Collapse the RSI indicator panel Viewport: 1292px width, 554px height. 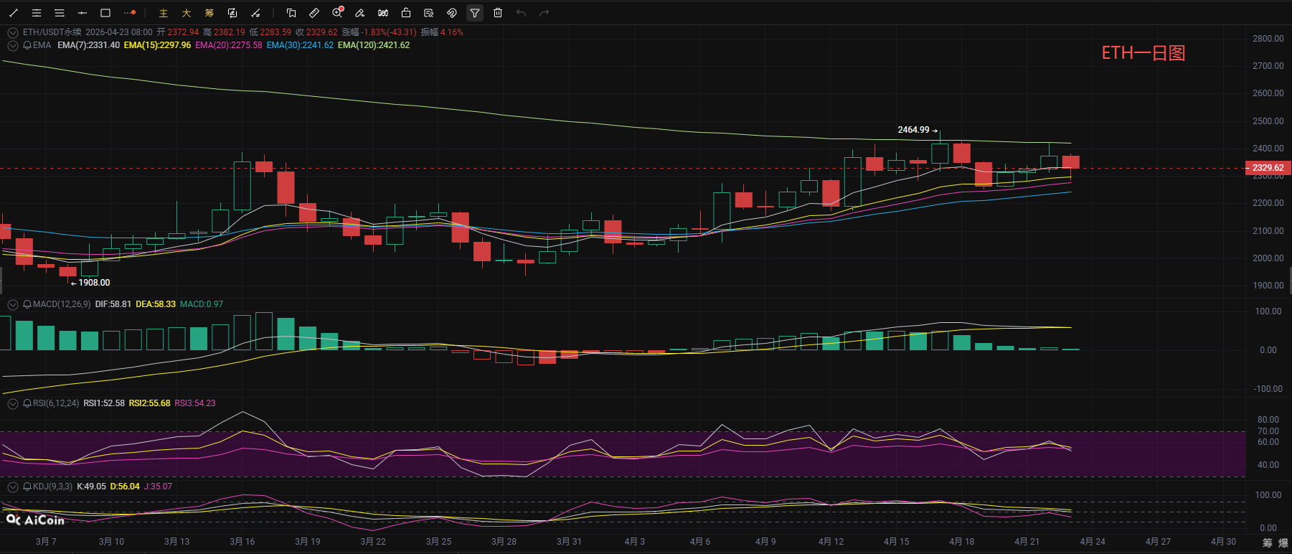coord(12,403)
